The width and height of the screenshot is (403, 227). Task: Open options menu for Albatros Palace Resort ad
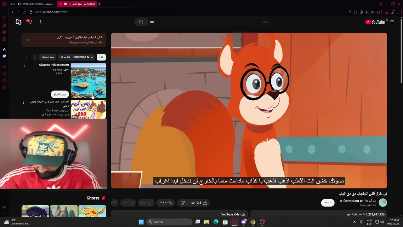(24, 66)
